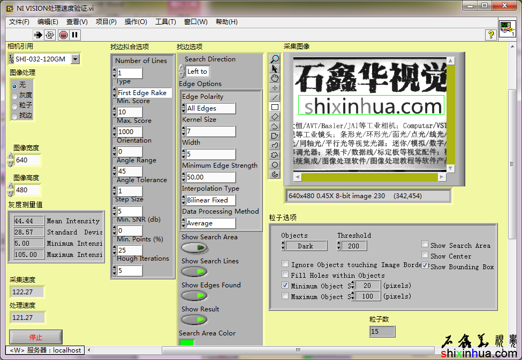Select the Zoom magnifier tool
The width and height of the screenshot is (522, 360).
(x=275, y=59)
